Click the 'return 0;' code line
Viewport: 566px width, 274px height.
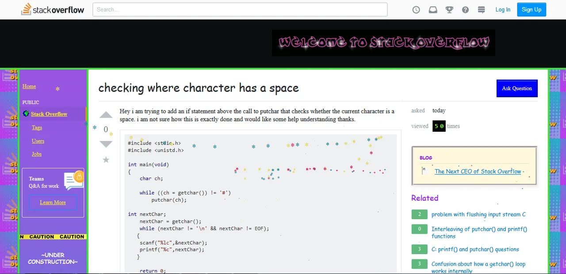[x=153, y=271]
